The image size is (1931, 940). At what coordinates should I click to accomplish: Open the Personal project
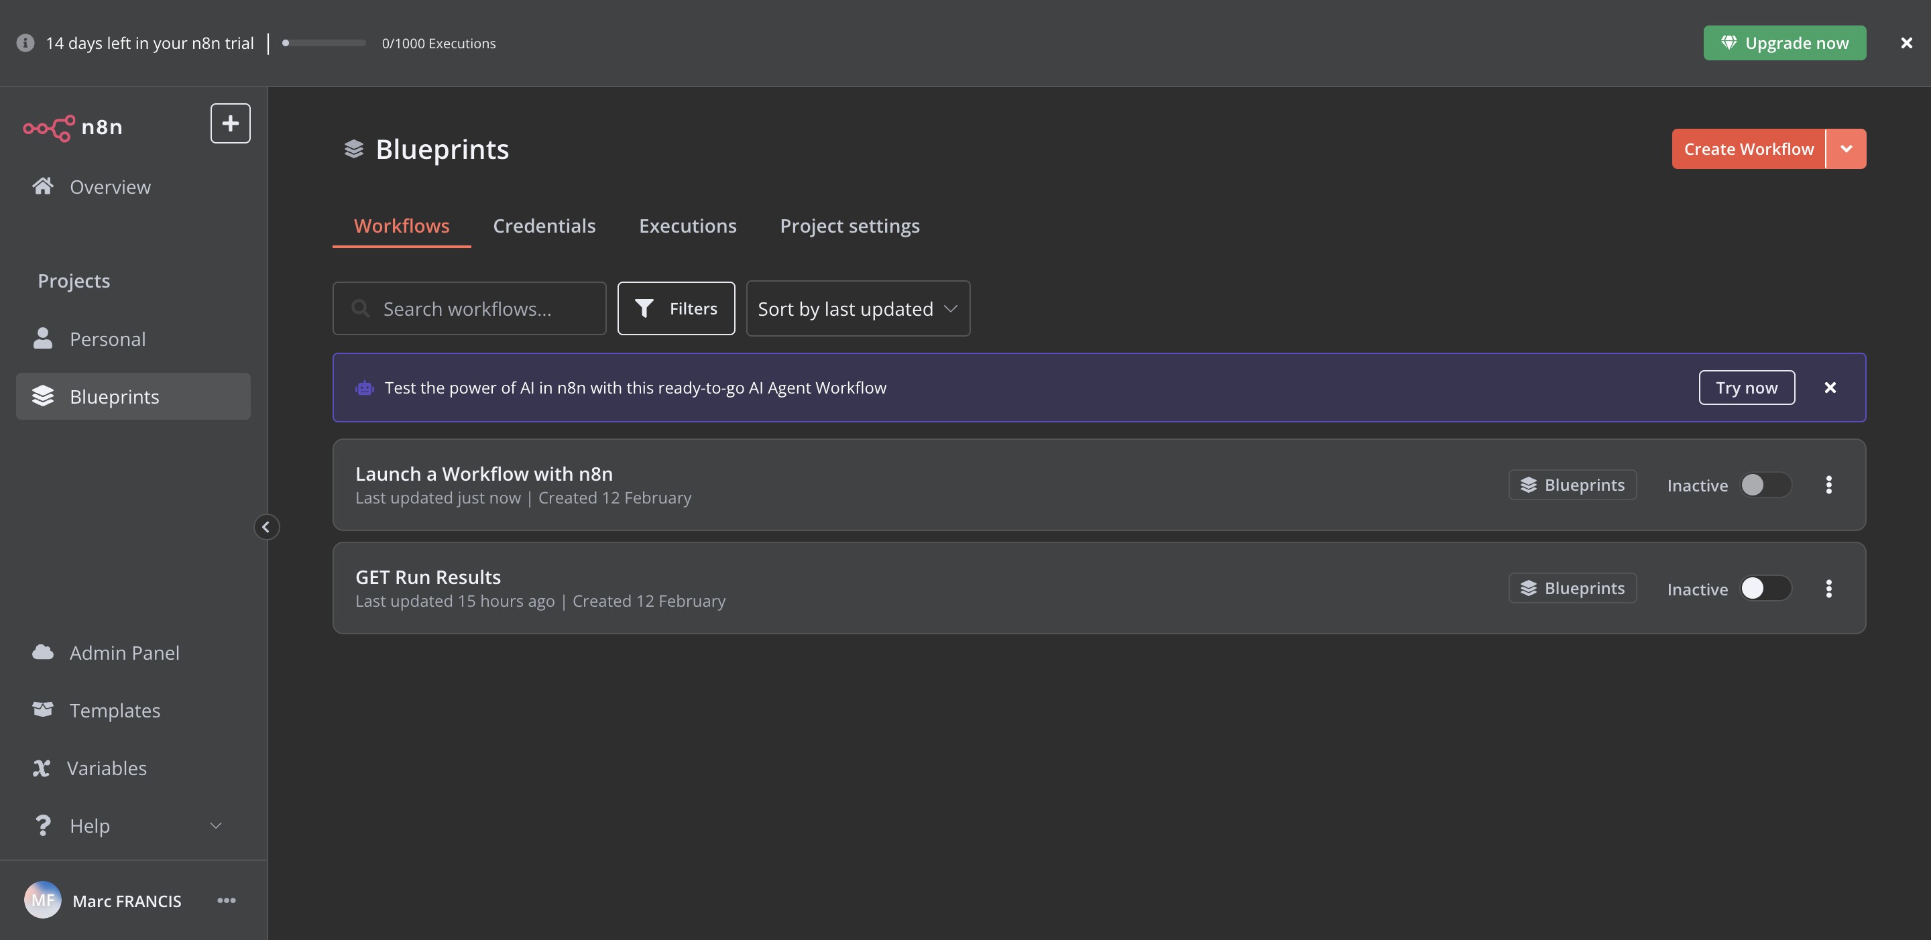click(x=133, y=339)
